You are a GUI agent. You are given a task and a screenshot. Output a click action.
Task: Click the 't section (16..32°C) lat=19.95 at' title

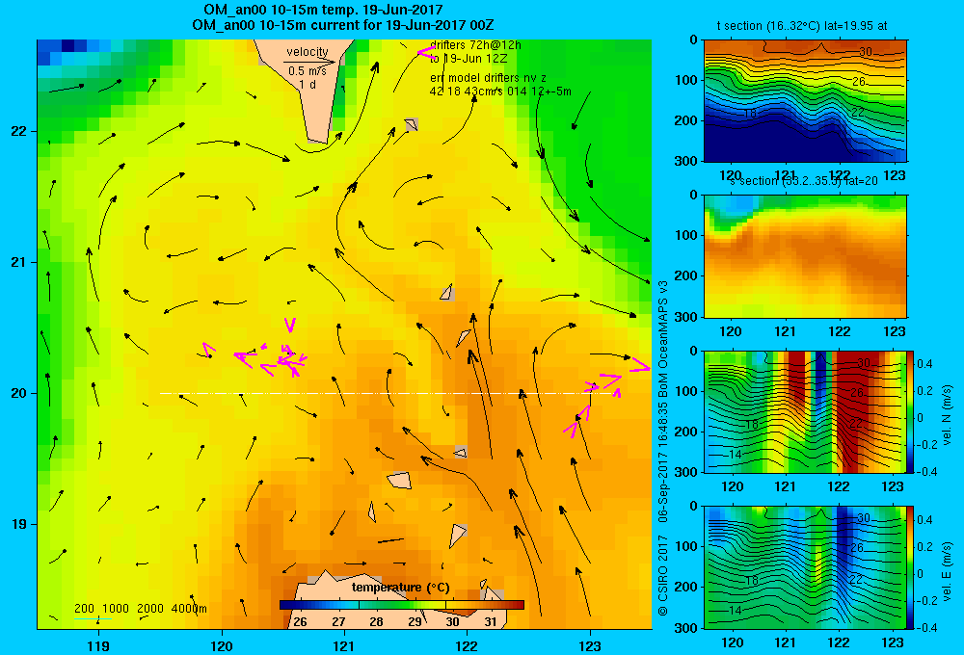pyautogui.click(x=802, y=26)
